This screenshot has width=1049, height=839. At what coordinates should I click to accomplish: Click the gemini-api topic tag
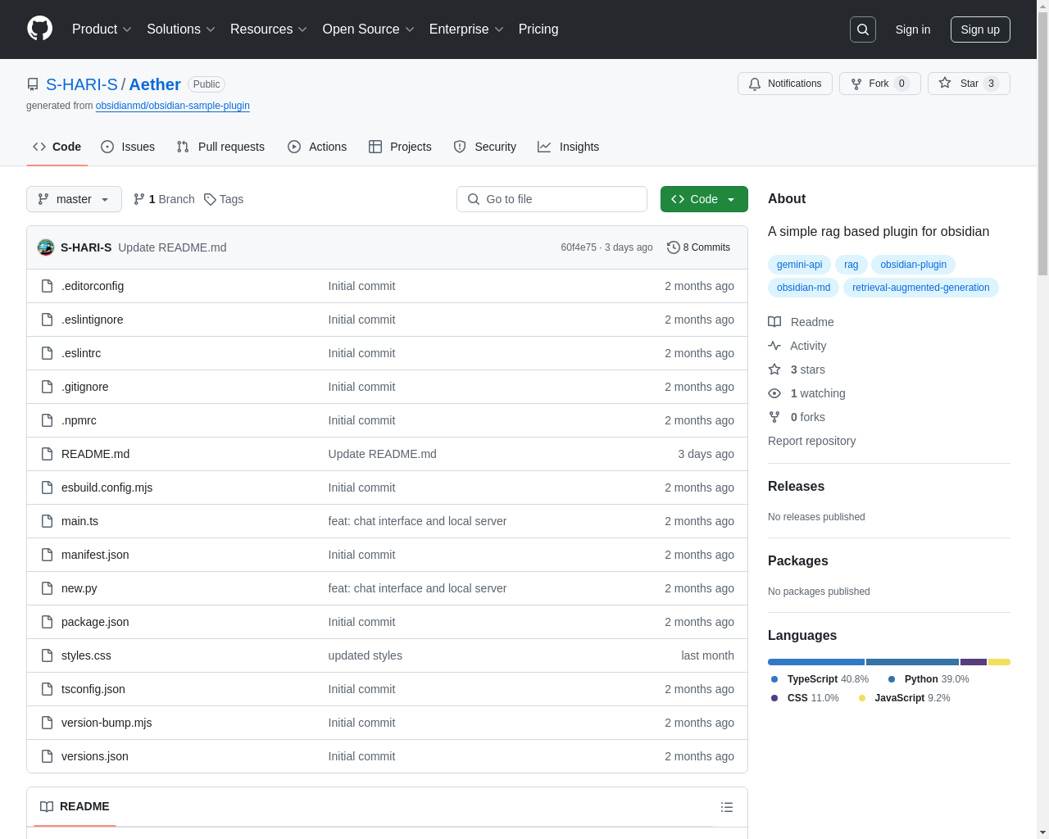pyautogui.click(x=799, y=265)
